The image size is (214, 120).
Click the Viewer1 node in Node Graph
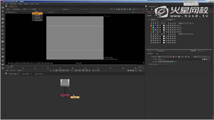tap(75, 97)
